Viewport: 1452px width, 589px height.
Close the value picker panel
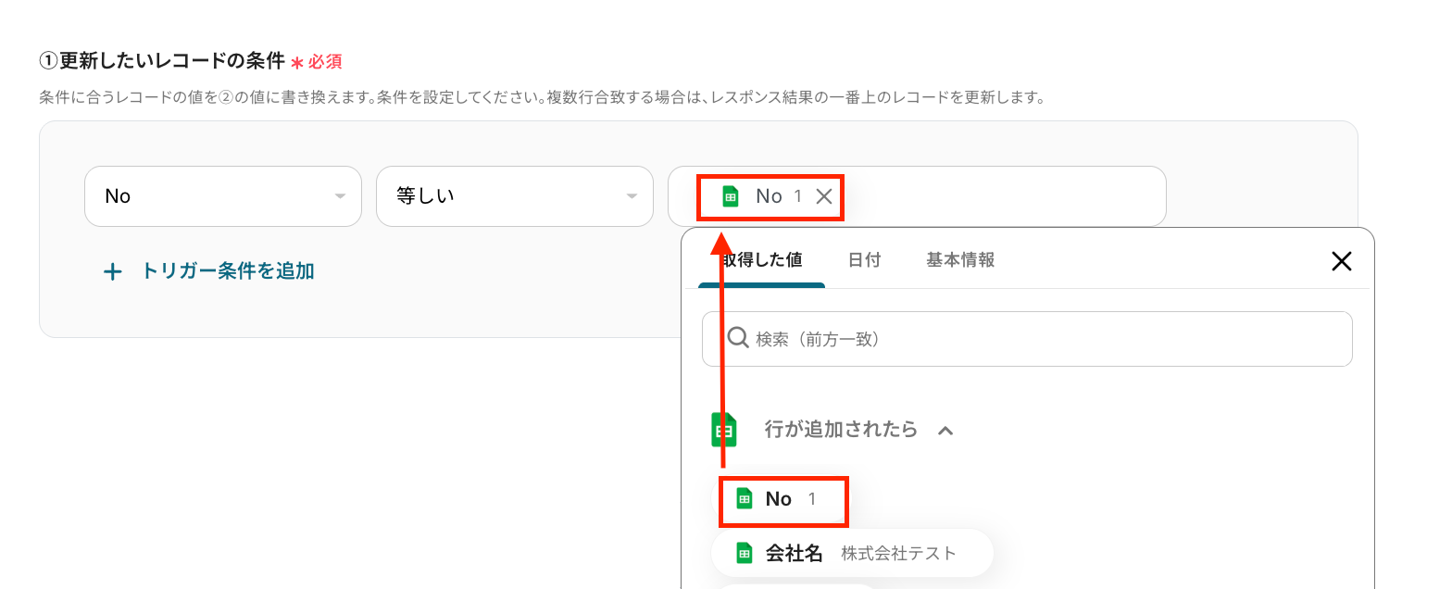[1341, 261]
